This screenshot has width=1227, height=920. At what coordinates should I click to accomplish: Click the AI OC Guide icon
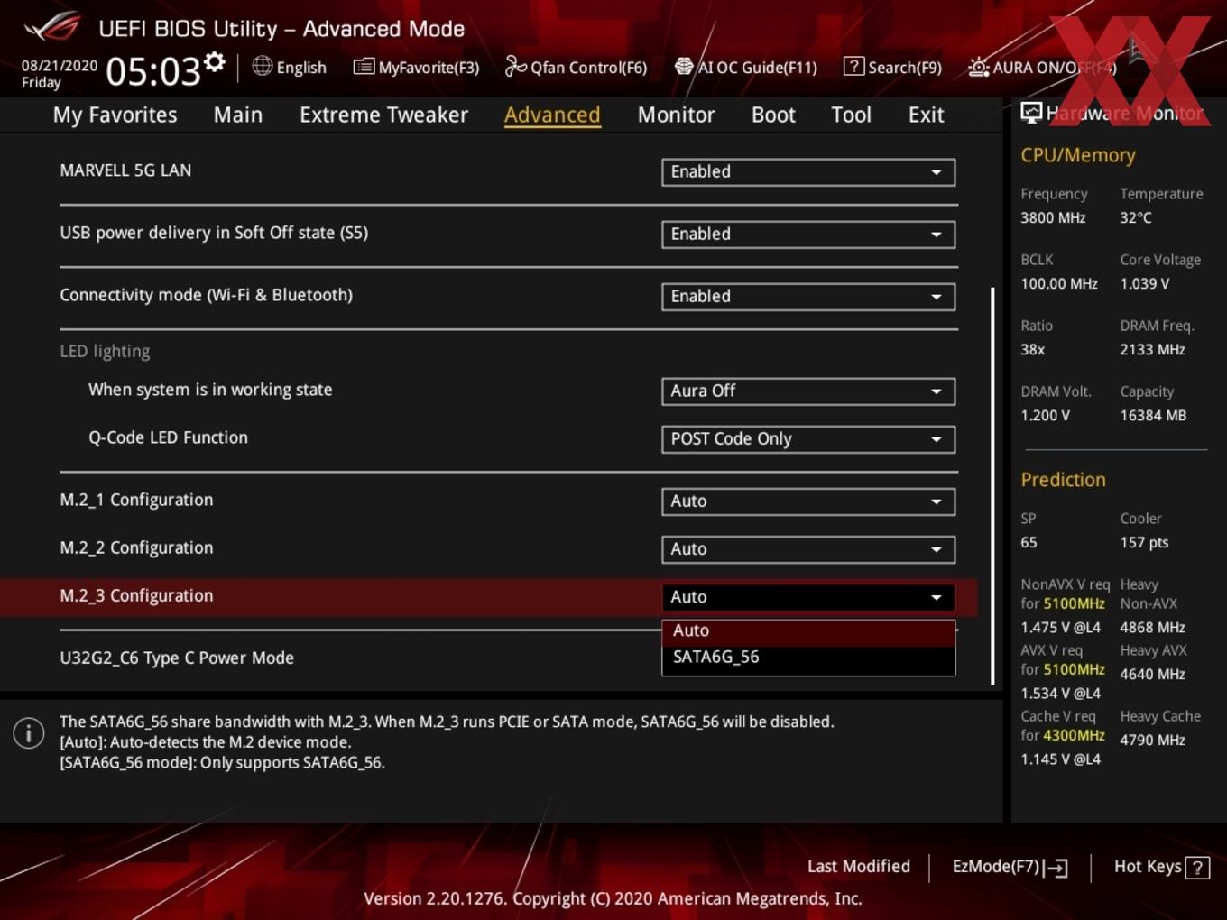click(684, 66)
